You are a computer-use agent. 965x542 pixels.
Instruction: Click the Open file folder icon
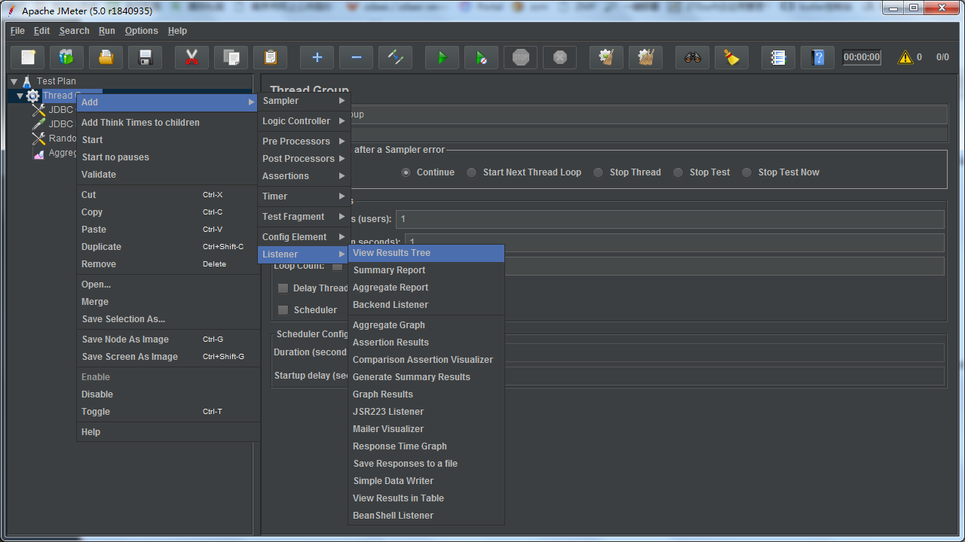point(106,57)
